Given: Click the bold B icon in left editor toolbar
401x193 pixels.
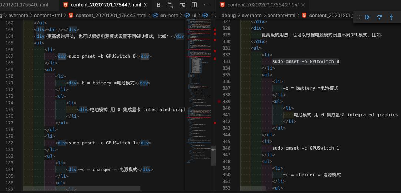Looking at the screenshot, I should tap(159, 5).
